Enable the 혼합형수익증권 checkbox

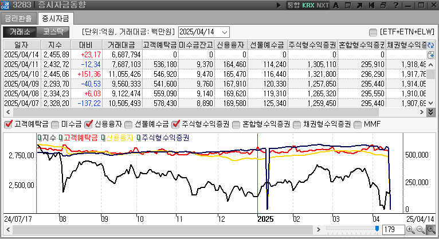pos(236,124)
